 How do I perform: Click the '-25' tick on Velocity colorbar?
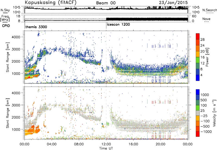pyautogui.click(x=204, y=116)
